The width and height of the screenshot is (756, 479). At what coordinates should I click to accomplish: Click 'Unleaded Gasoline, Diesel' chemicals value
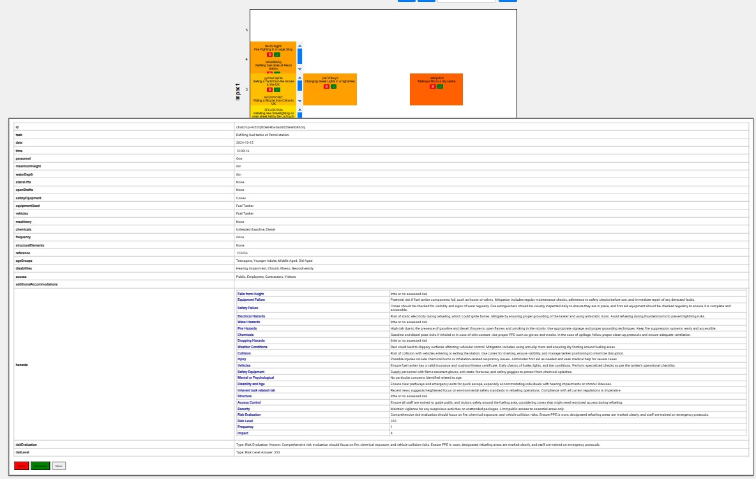click(255, 229)
